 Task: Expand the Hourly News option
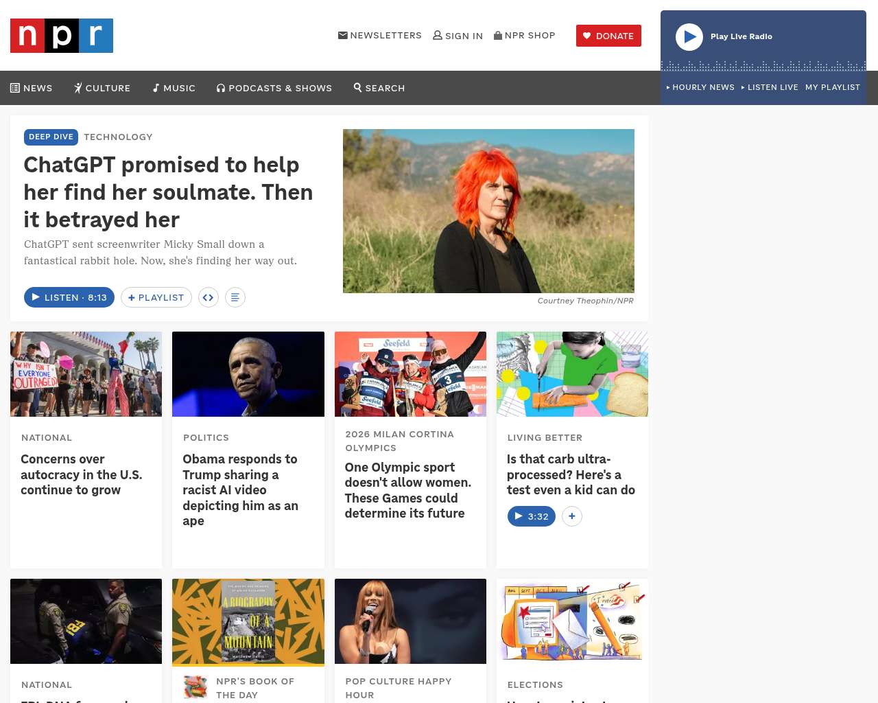point(700,87)
